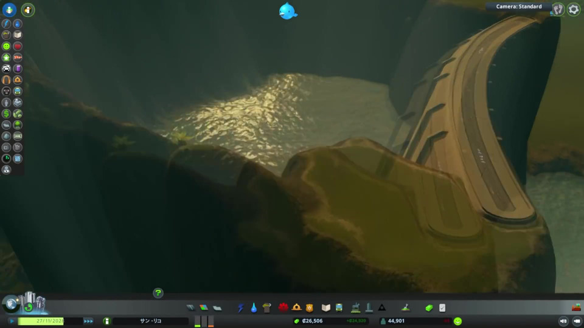Open Unique buildings menu tower icon
Viewport: 584px width, 328px height.
(369, 307)
